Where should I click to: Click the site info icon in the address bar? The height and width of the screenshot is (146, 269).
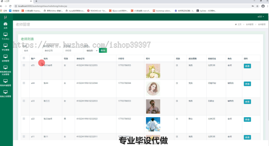pyautogui.click(x=16, y=6)
